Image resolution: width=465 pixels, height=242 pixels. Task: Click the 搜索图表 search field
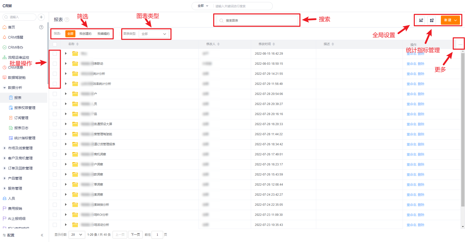coord(257,20)
